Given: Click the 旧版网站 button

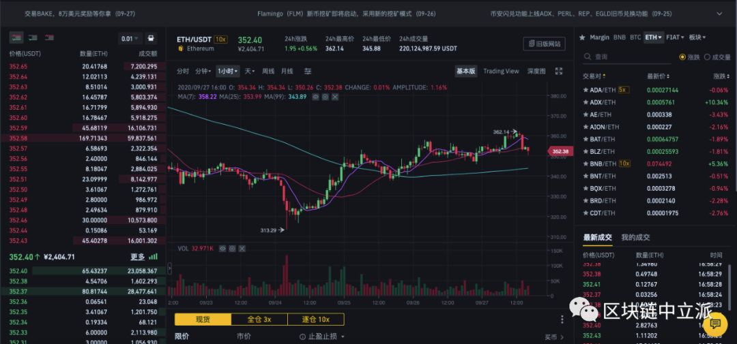Looking at the screenshot, I should (x=545, y=44).
